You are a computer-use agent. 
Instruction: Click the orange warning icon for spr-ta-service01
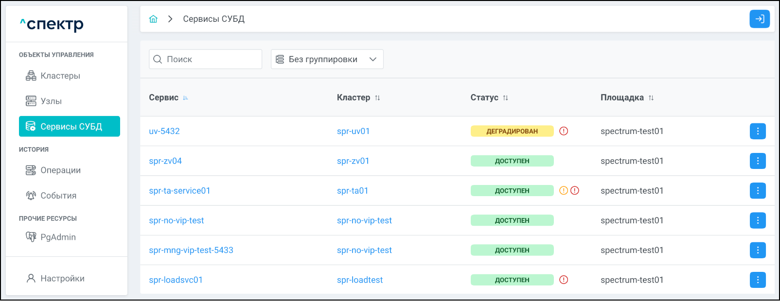click(564, 191)
